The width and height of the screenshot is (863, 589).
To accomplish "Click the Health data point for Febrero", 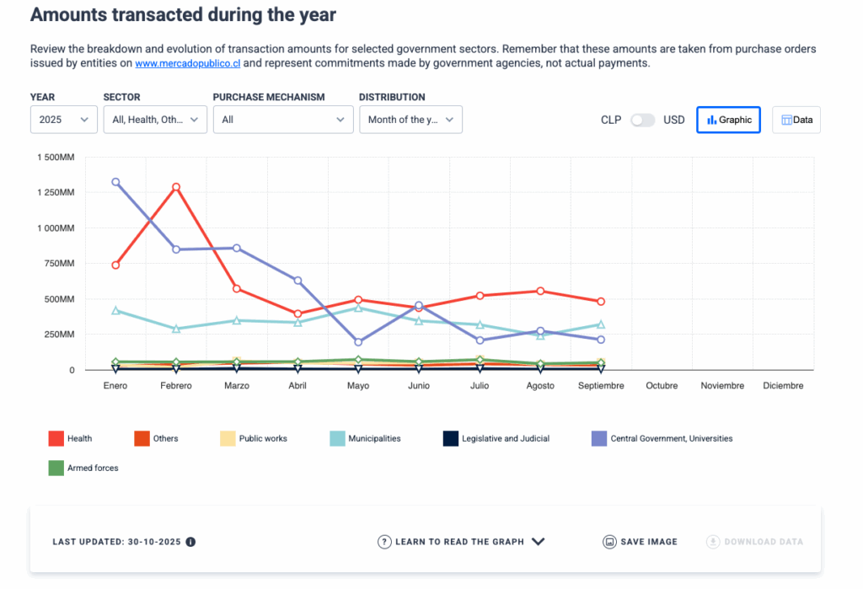I will [x=176, y=187].
